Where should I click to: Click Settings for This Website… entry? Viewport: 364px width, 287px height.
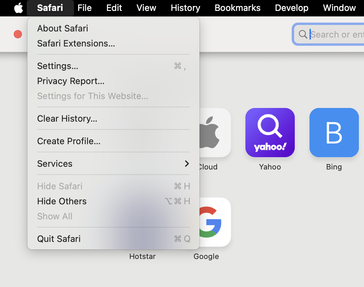coord(113,96)
